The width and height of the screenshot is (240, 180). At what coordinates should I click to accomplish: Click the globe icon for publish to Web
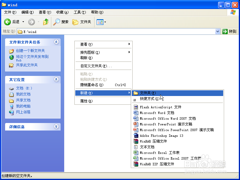point(11,57)
